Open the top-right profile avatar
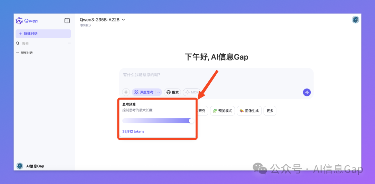Viewport: 375px width, 184px height. (356, 20)
